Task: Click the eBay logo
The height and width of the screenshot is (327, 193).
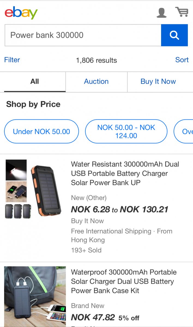Action: 21,13
